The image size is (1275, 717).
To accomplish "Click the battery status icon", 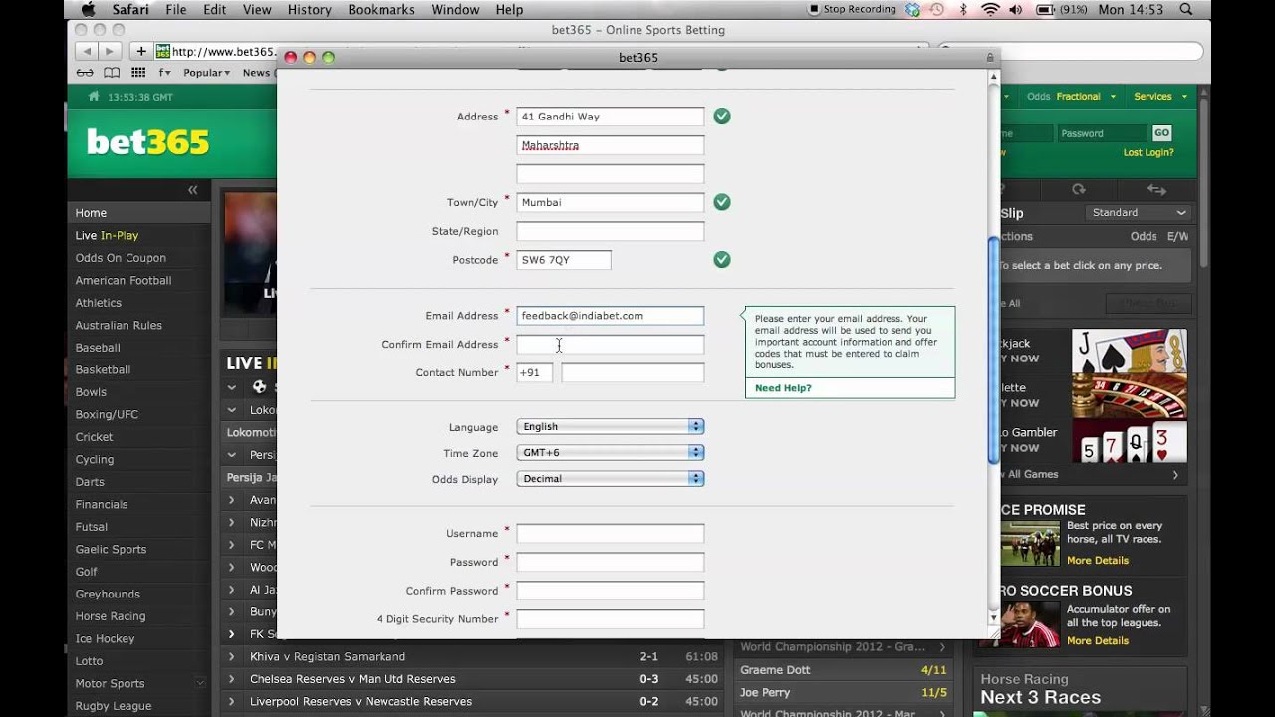I will [1046, 10].
